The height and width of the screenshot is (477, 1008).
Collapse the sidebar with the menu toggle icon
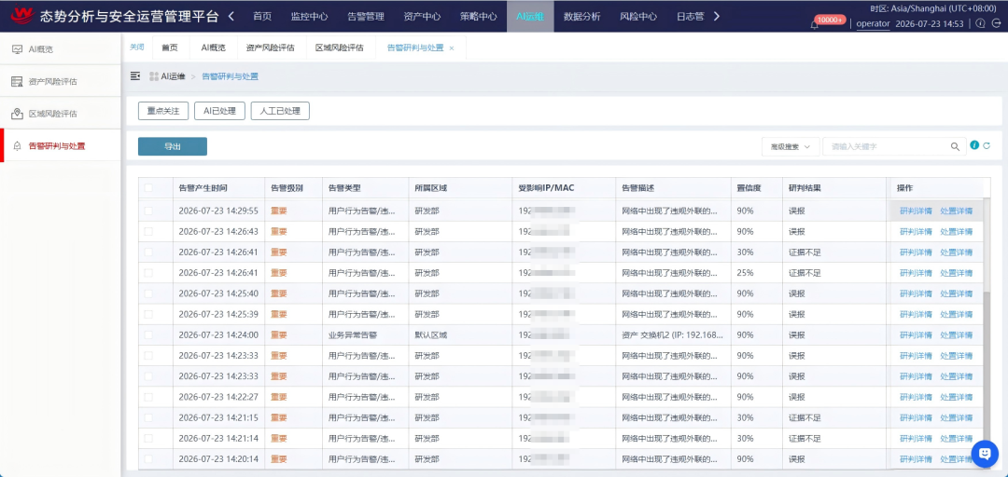point(135,75)
